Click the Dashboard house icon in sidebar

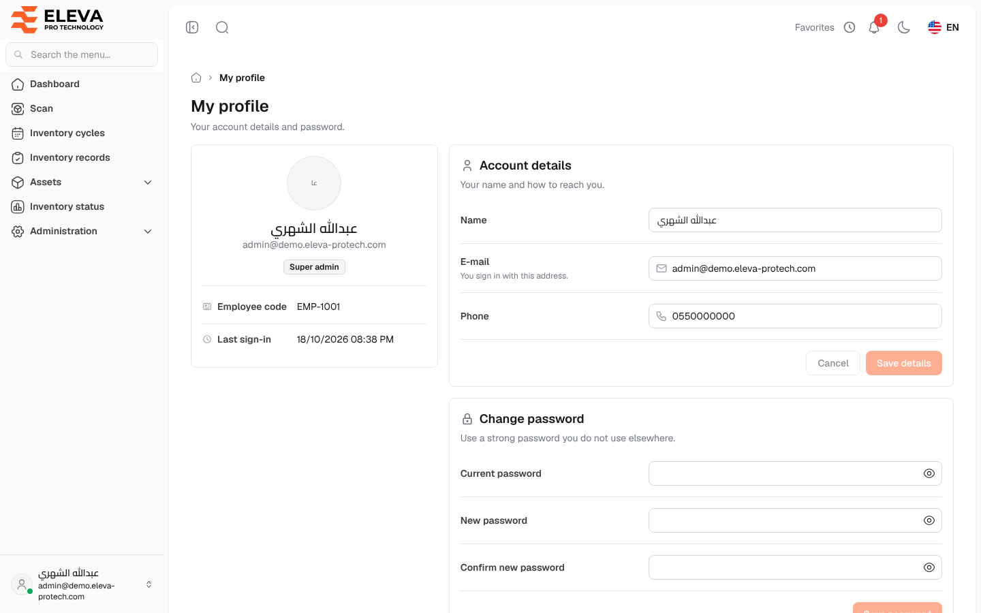18,84
